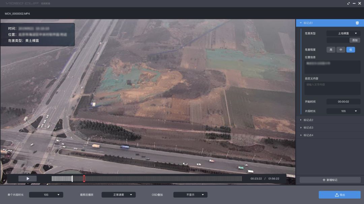Click the red marker on the timeline
Image resolution: width=364 pixels, height=204 pixels.
point(84,179)
